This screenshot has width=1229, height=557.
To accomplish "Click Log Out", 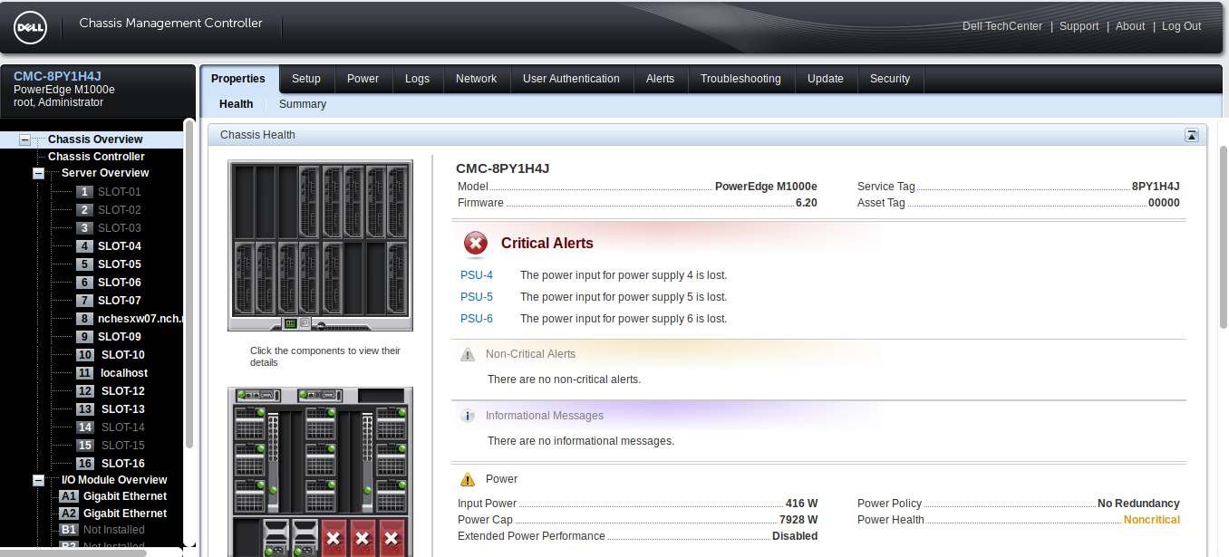I will 1182,26.
